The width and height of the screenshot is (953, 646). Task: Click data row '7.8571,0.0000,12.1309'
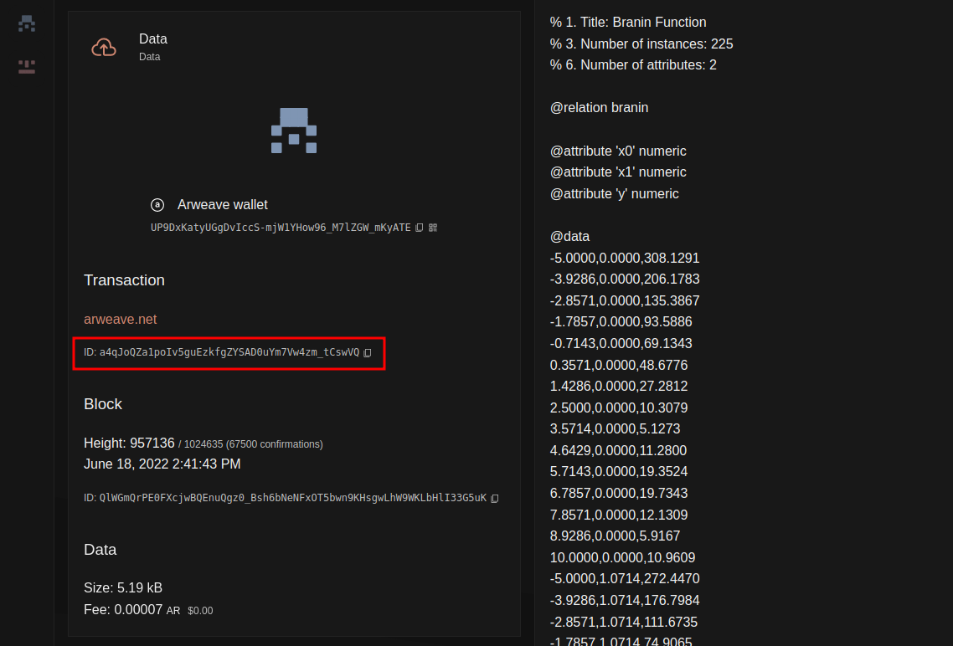point(619,515)
